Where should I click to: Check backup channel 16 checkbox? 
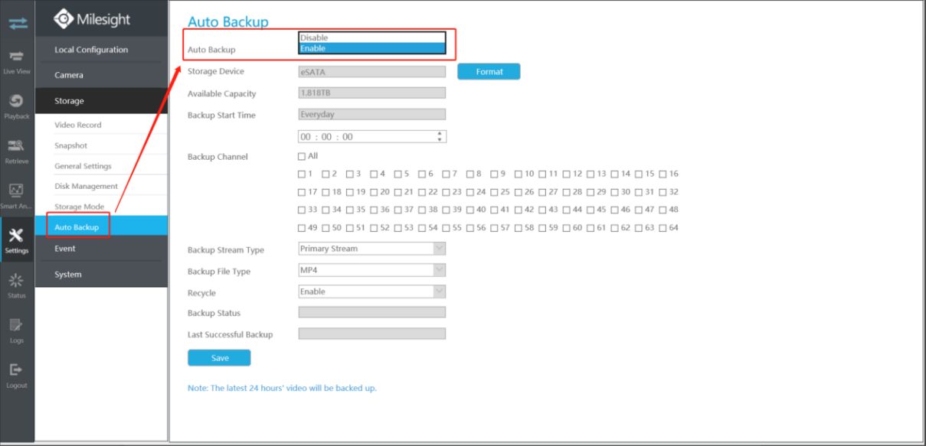click(663, 174)
